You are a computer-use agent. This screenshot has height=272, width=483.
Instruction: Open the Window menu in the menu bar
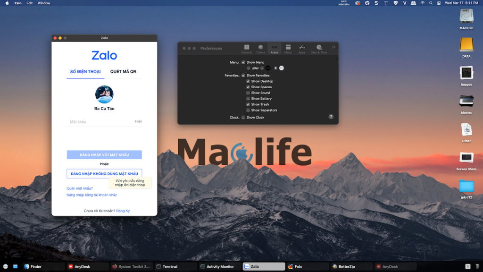tap(43, 3)
